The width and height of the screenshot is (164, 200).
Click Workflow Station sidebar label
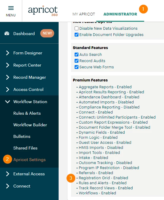[x=30, y=102]
